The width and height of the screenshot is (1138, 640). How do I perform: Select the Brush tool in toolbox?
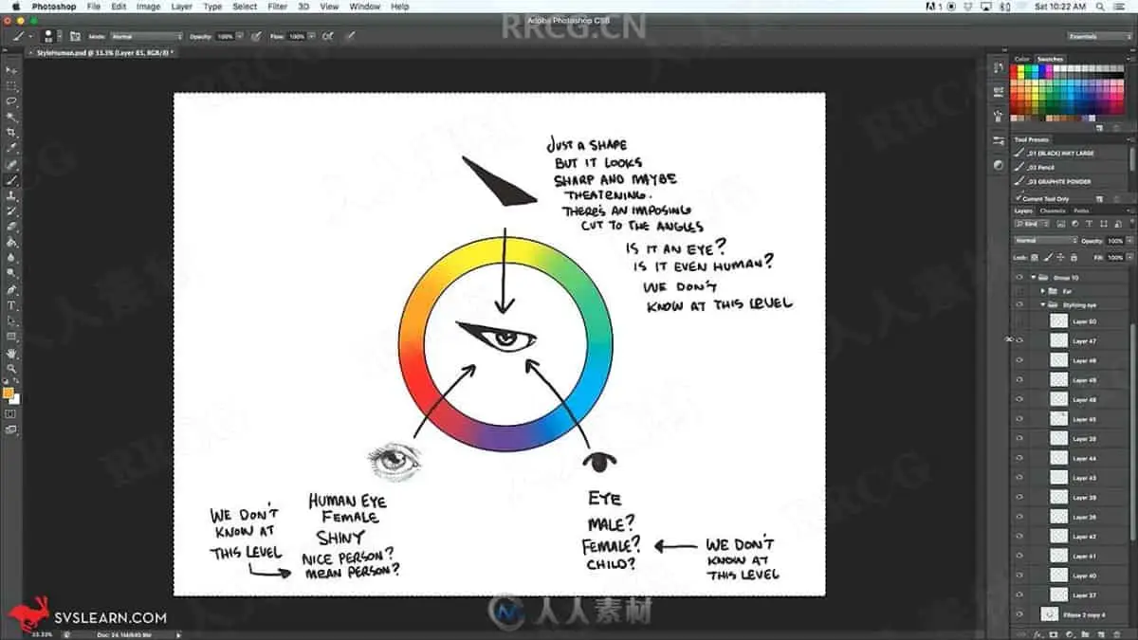(x=11, y=179)
